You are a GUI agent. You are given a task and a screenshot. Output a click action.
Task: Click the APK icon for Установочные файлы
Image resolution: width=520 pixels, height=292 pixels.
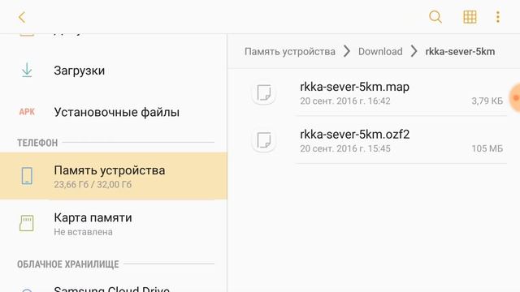[27, 112]
